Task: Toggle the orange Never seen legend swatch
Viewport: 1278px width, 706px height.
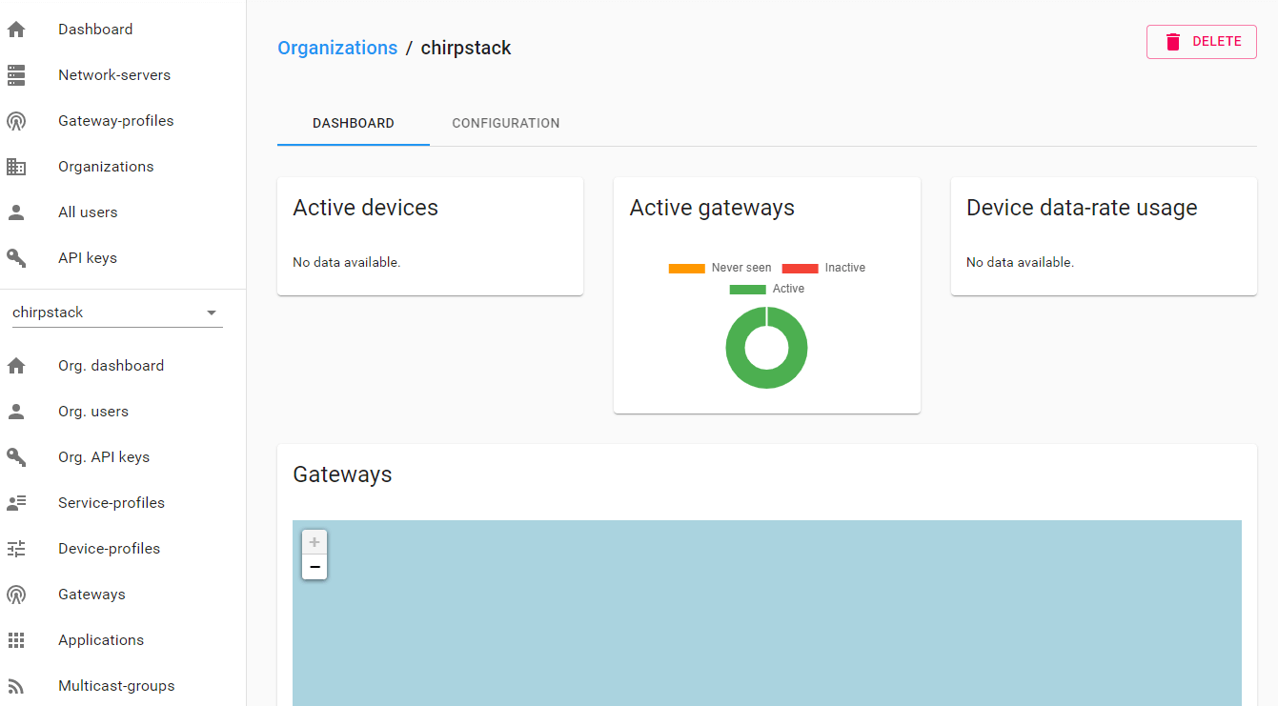Action: point(686,269)
